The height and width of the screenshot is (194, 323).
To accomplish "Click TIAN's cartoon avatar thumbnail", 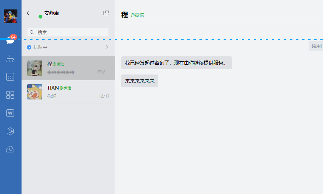I will pyautogui.click(x=35, y=92).
